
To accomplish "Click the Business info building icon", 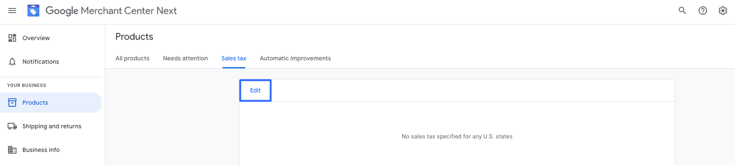I will pos(12,150).
